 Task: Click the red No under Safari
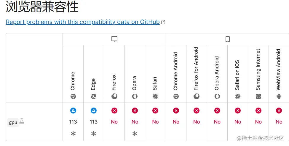click(x=155, y=122)
